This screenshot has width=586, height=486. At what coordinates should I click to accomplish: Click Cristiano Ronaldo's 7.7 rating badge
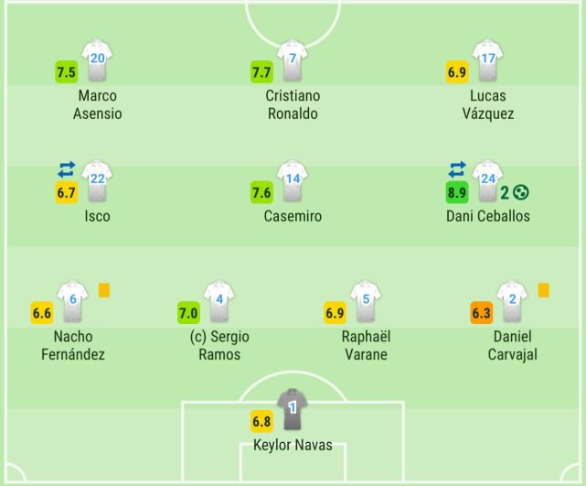(x=262, y=71)
